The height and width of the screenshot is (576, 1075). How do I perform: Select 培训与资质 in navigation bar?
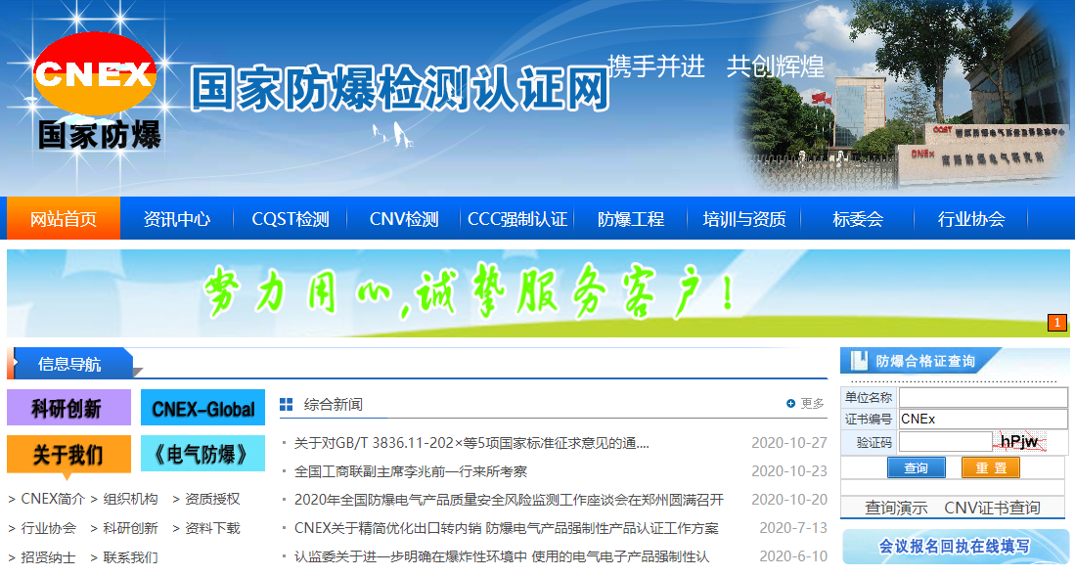[x=743, y=219]
